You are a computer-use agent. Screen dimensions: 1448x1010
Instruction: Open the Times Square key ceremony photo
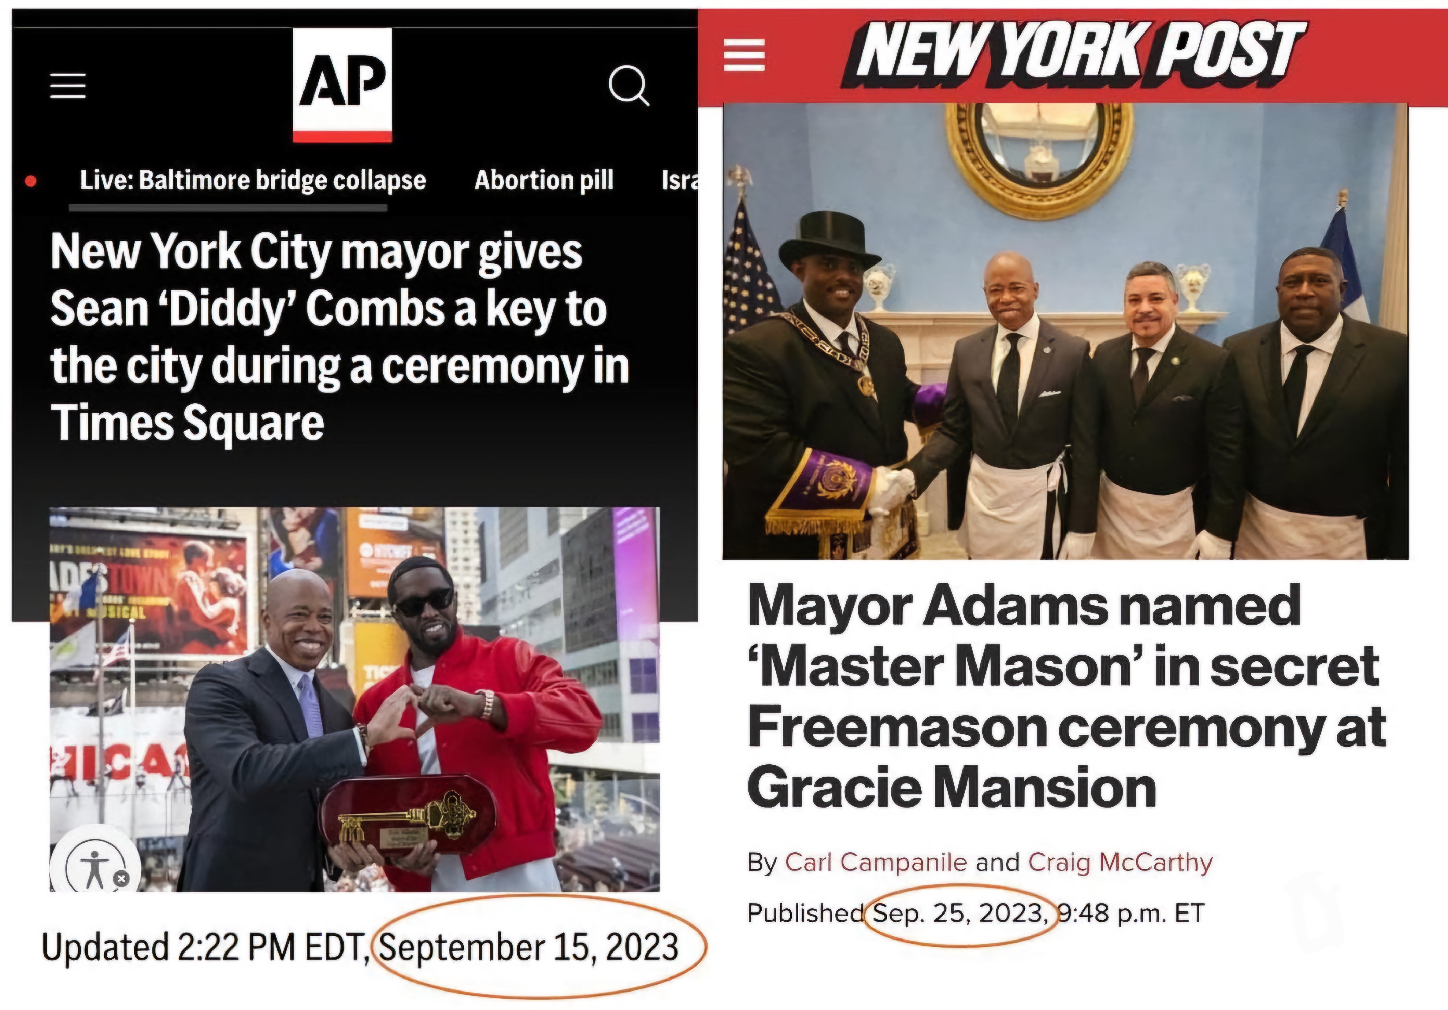point(354,699)
